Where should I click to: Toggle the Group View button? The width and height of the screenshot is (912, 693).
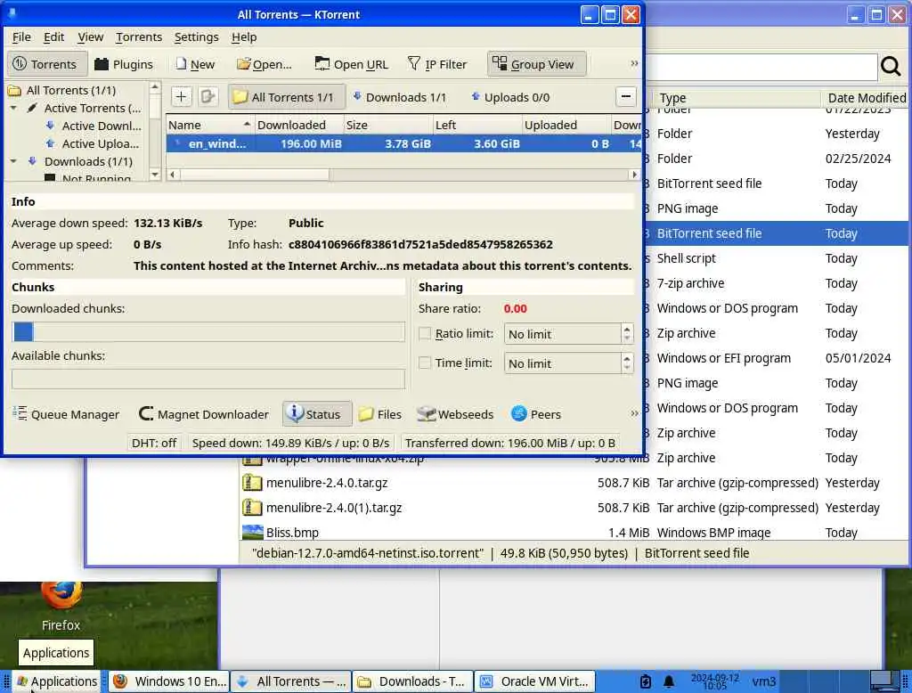535,64
